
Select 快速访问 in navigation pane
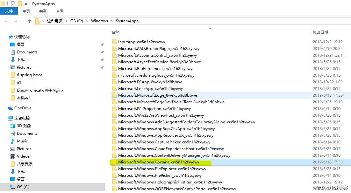22,37
